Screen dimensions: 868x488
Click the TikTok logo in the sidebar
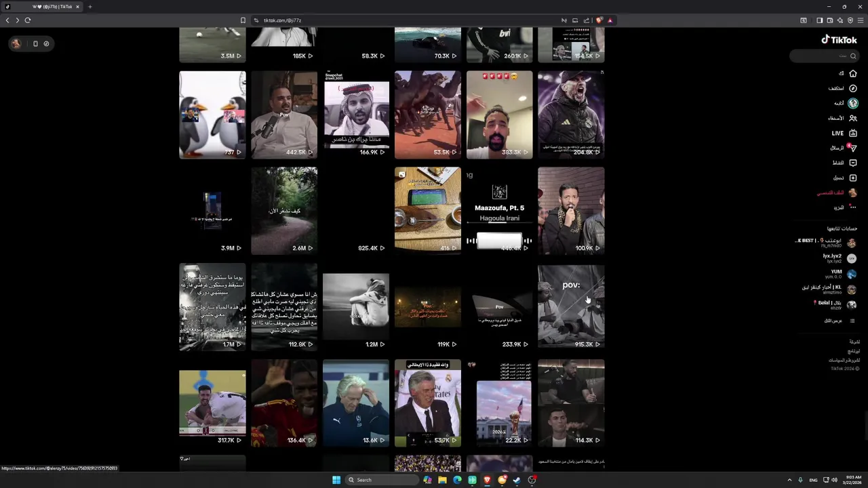coord(840,40)
